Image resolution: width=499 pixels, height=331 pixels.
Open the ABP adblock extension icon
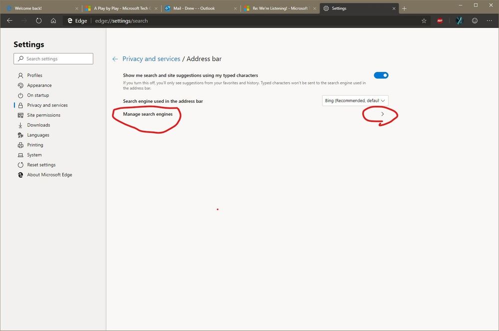click(x=440, y=20)
